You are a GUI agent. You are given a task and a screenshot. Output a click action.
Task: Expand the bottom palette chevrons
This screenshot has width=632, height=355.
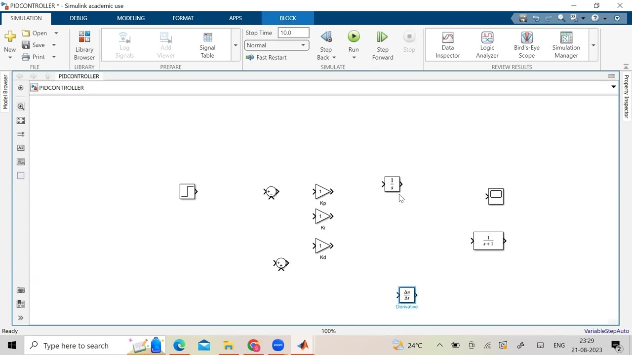click(21, 318)
